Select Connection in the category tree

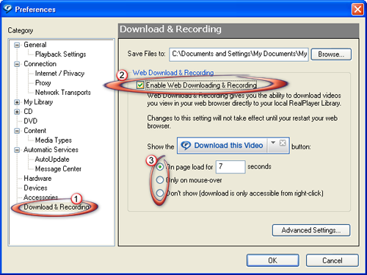coord(40,64)
